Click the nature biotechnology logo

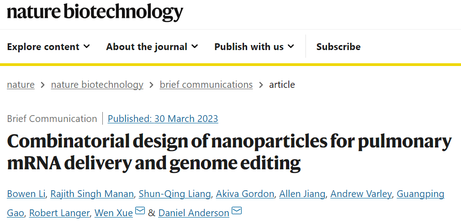point(95,12)
